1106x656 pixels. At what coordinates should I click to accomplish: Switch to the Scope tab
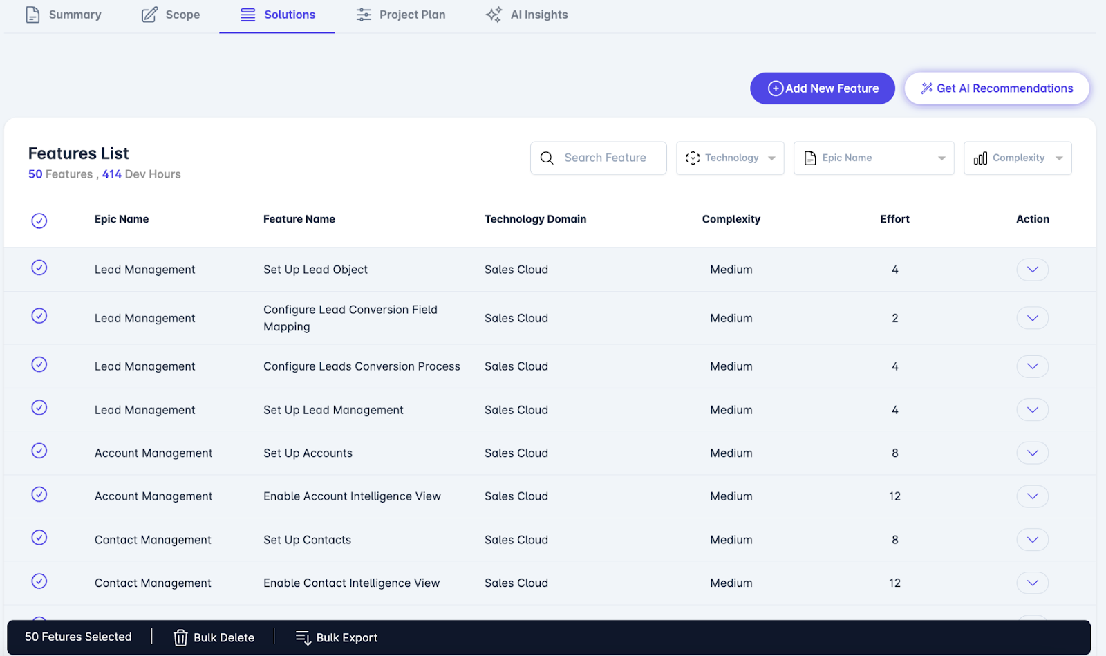pos(171,15)
